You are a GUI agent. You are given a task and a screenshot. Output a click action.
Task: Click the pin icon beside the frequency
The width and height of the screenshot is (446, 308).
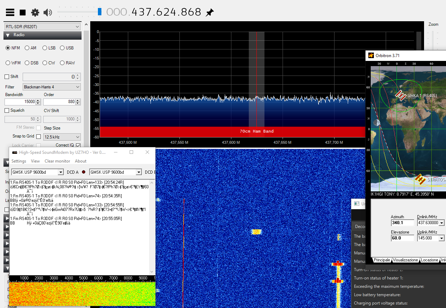tap(209, 13)
